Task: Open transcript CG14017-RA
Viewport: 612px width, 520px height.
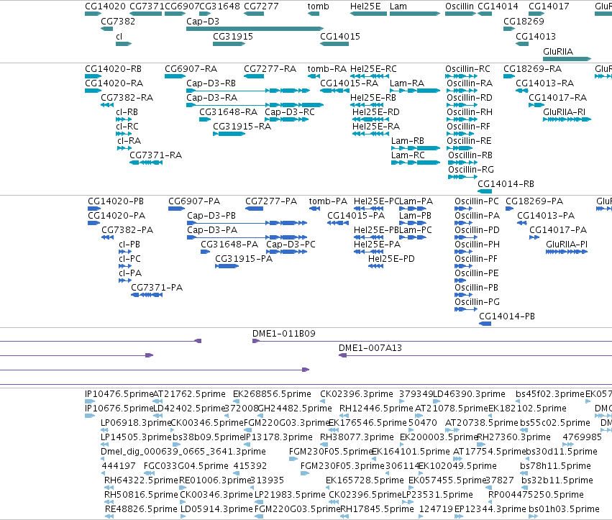Action: 536,105
